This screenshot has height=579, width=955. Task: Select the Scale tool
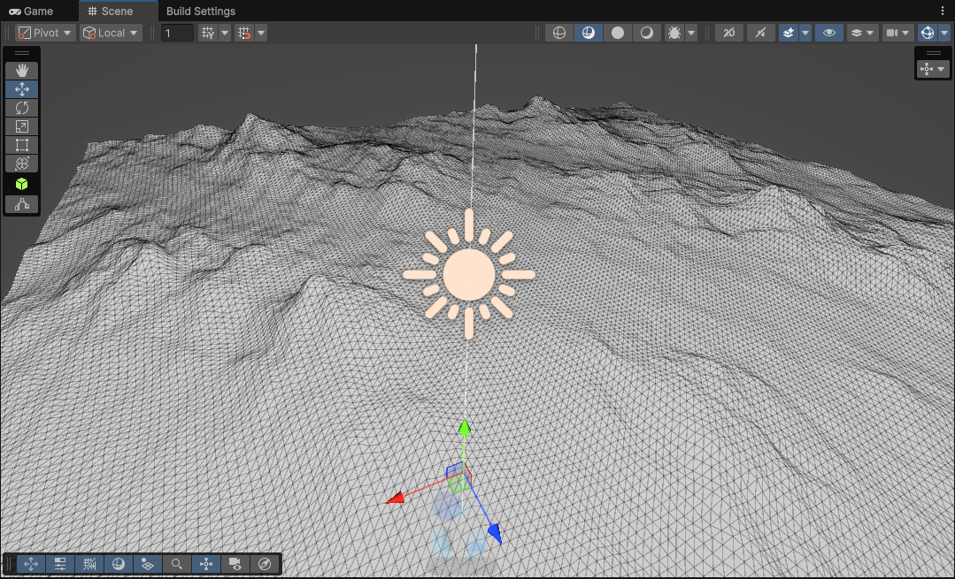coord(22,126)
